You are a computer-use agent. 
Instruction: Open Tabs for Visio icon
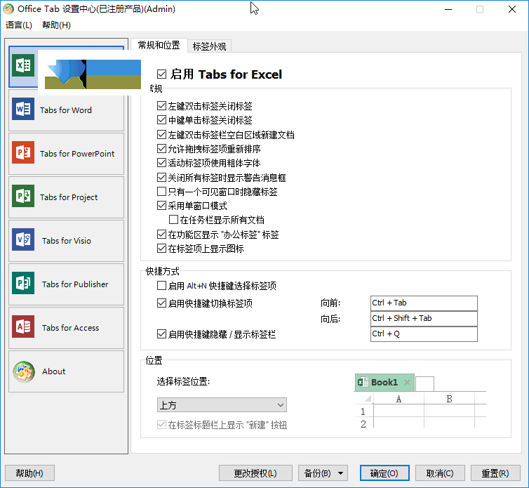[x=23, y=239]
